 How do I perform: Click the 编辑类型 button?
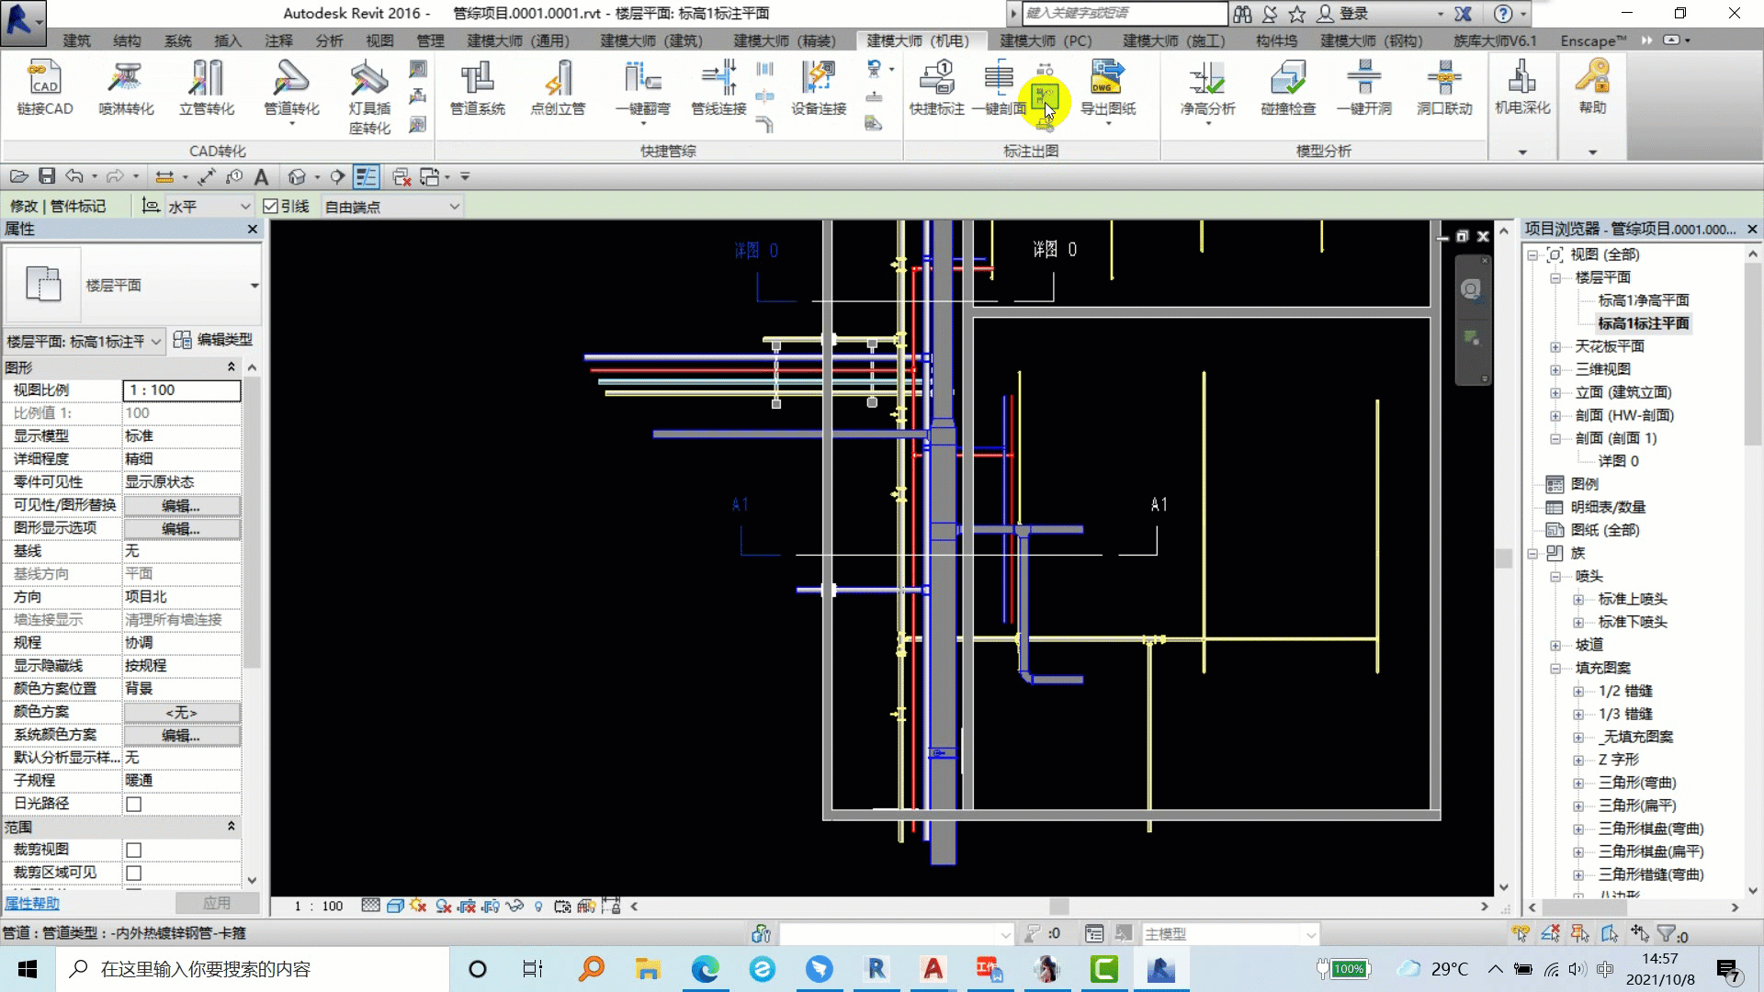tap(212, 340)
